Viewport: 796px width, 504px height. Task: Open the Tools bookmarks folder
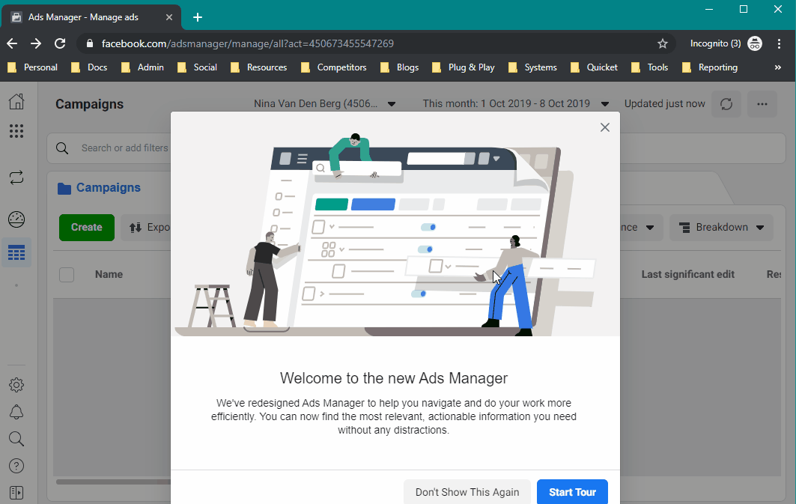click(x=650, y=67)
